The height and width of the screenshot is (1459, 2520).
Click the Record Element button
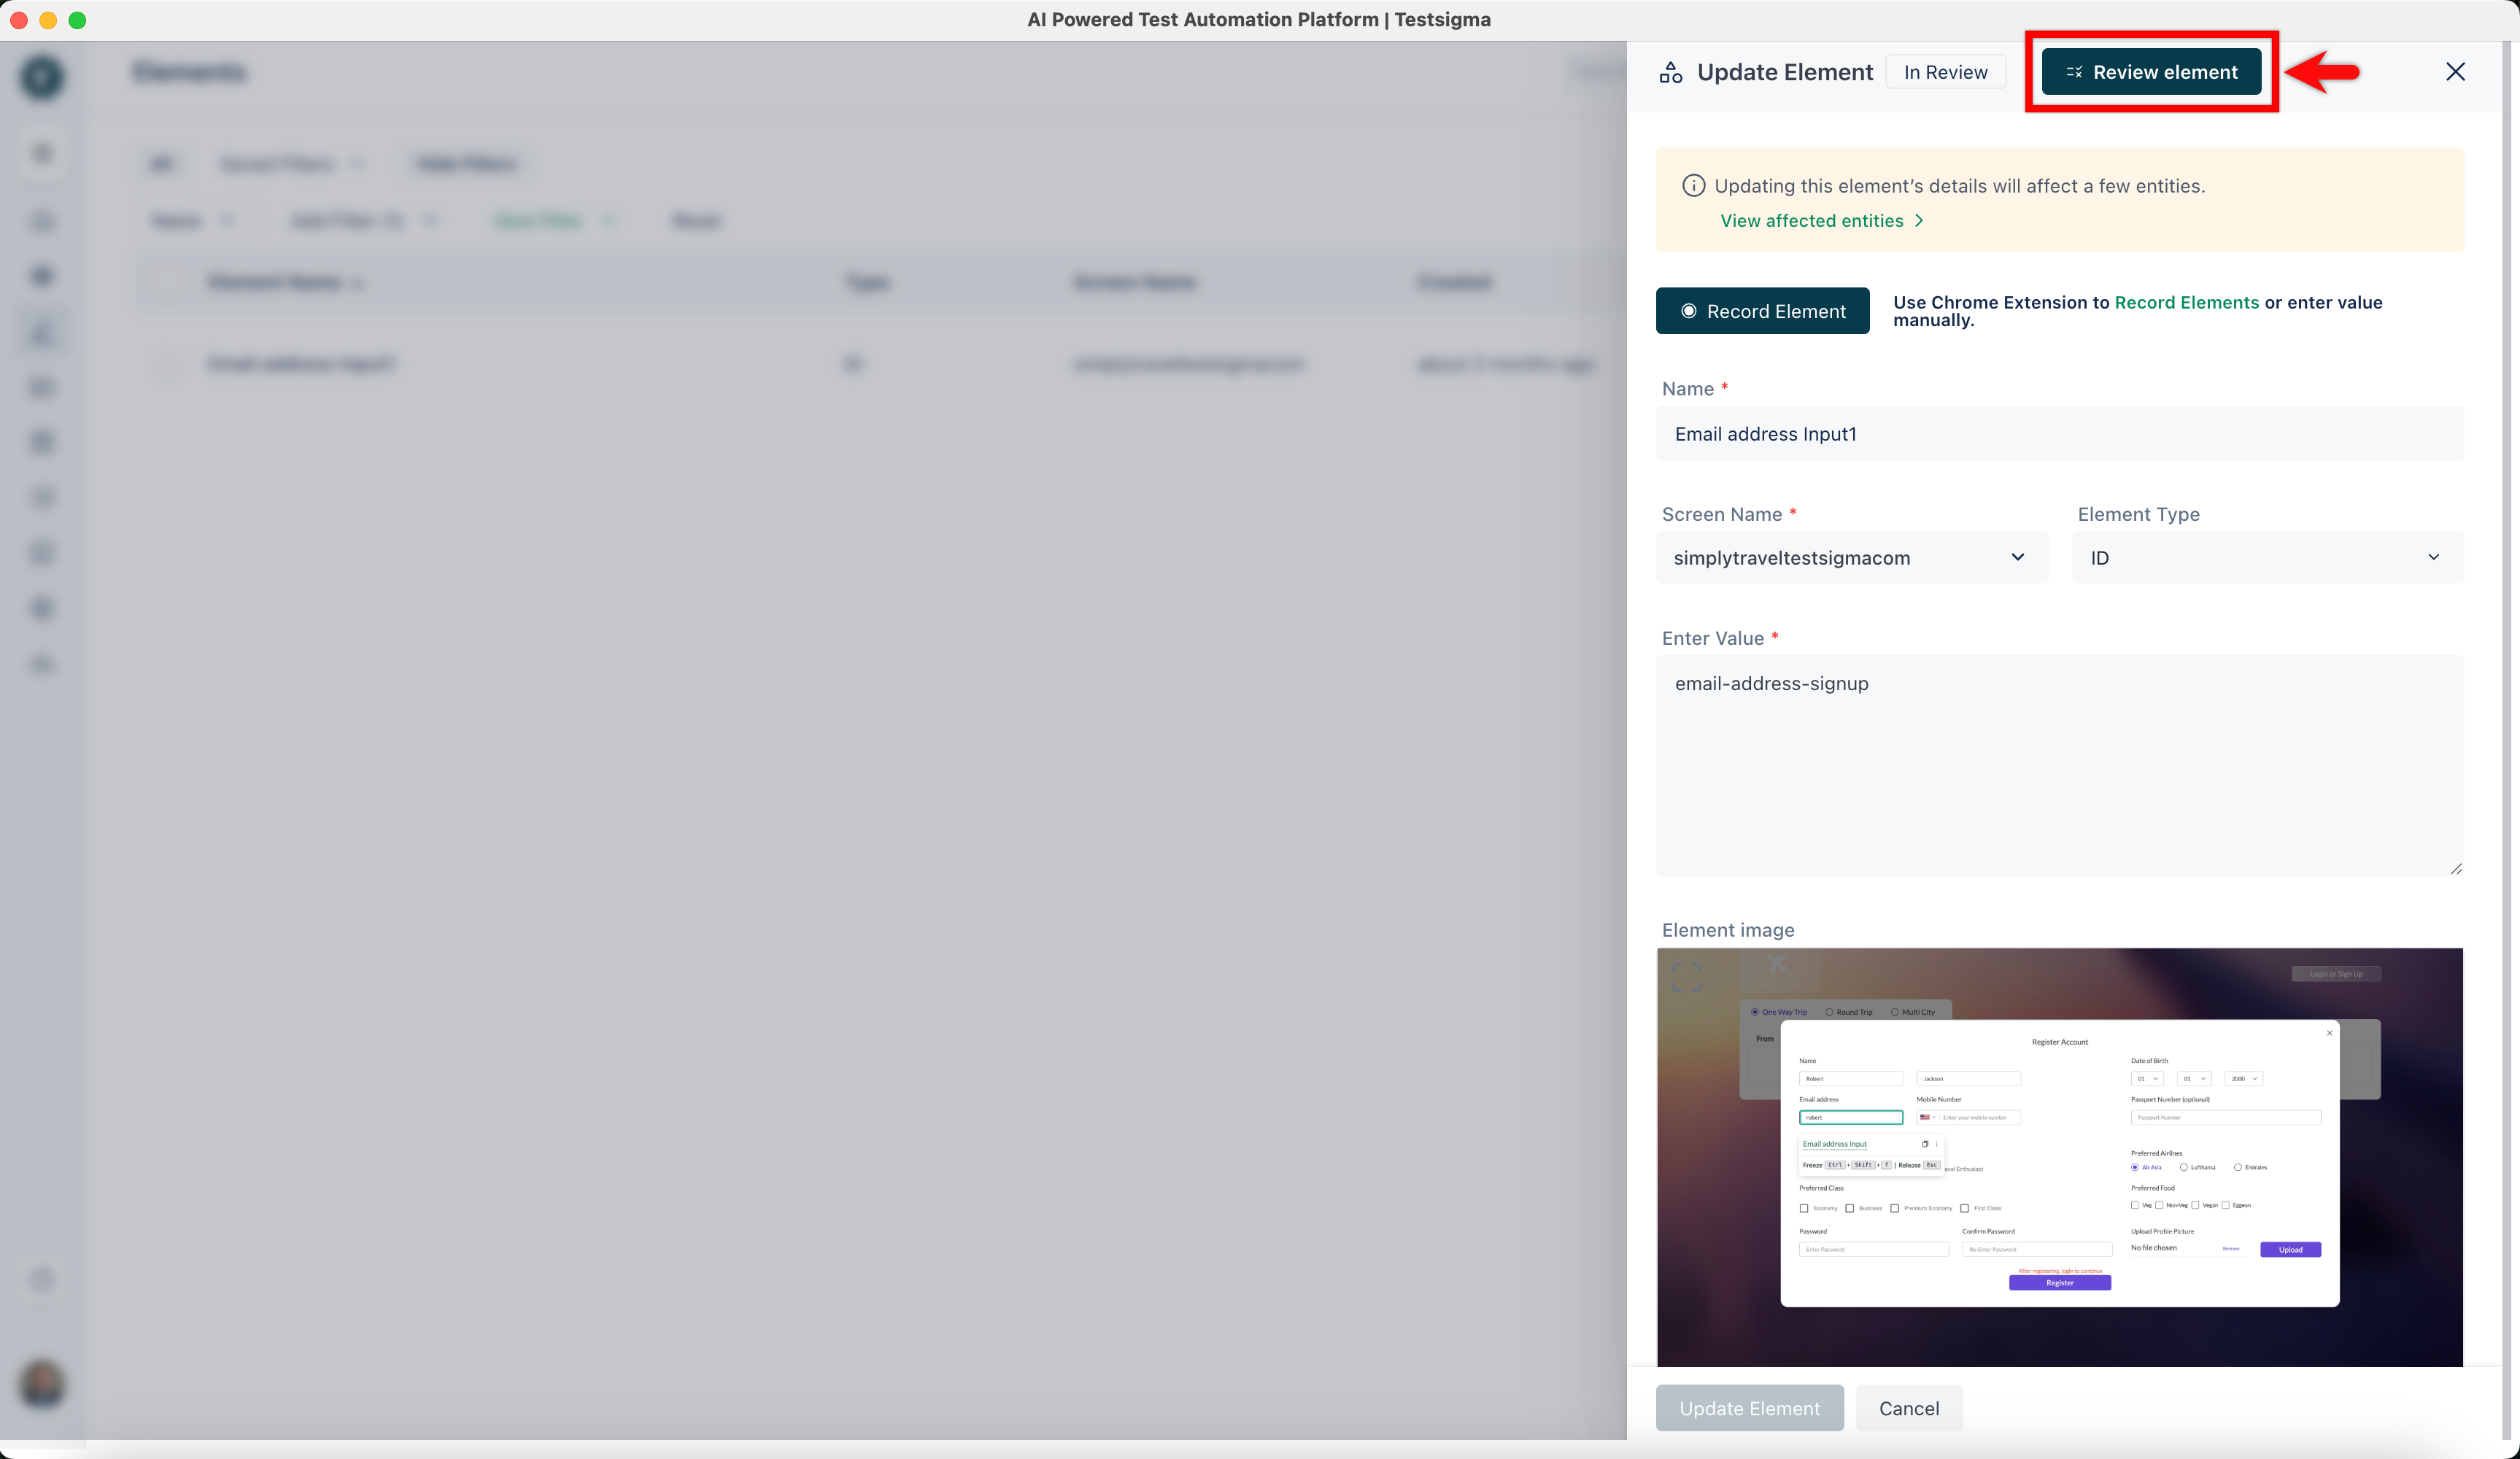pyautogui.click(x=1762, y=311)
